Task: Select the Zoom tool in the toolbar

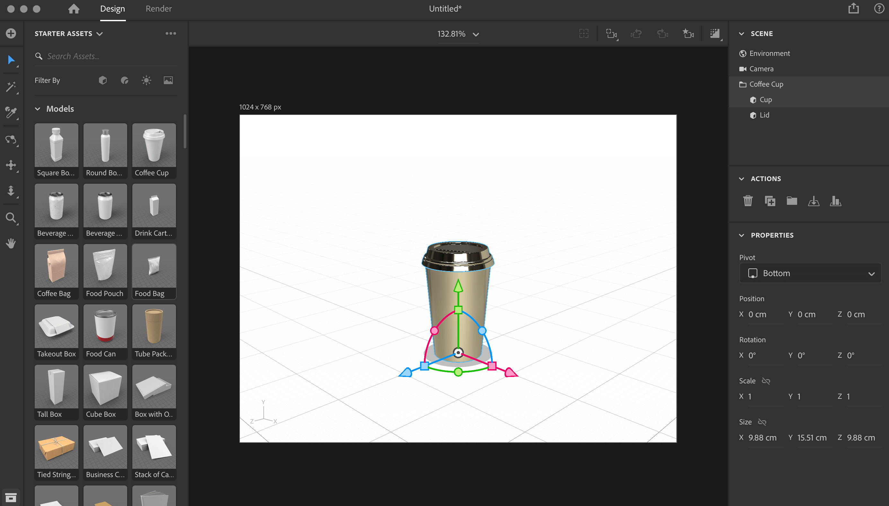Action: tap(11, 218)
